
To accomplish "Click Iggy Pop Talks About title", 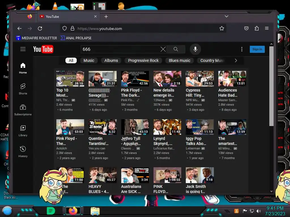I will (x=196, y=141).
